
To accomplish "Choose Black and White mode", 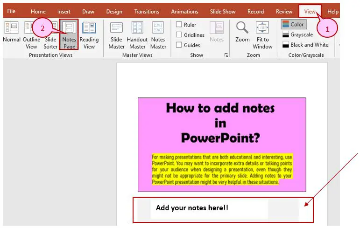I will pos(305,45).
